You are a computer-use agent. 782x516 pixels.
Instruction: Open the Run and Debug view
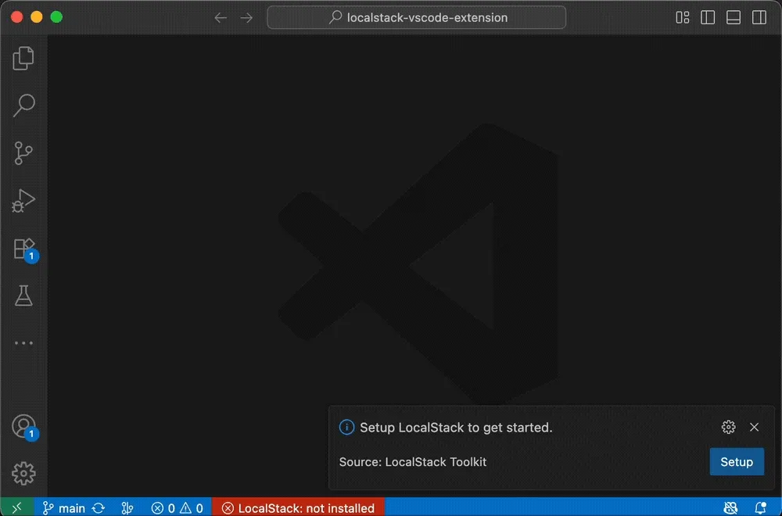pyautogui.click(x=23, y=201)
